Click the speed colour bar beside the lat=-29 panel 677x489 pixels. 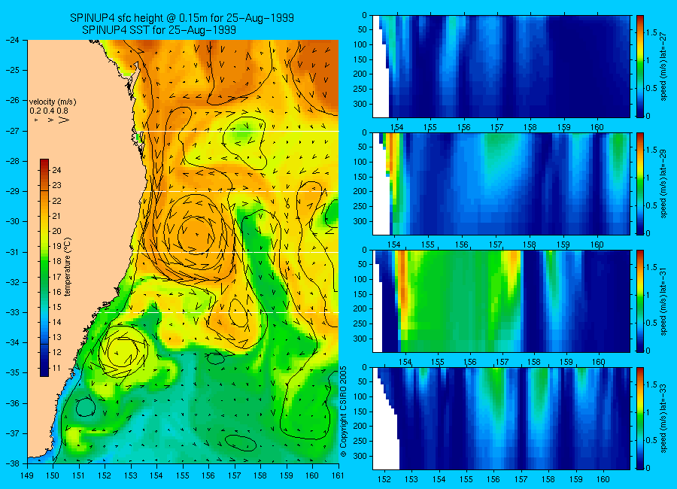[x=640, y=184]
